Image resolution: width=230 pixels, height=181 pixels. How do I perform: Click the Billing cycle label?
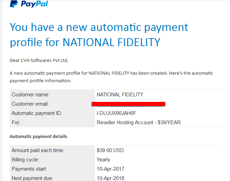[x=25, y=160]
